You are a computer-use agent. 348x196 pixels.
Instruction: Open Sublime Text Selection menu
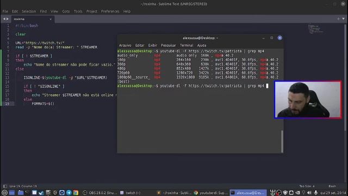(x=29, y=11)
